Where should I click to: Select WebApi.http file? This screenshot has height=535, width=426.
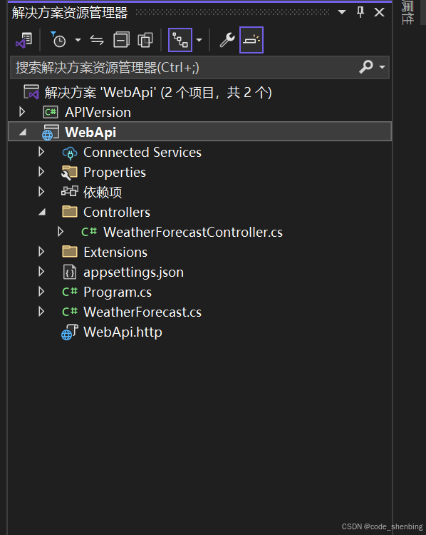(x=123, y=332)
